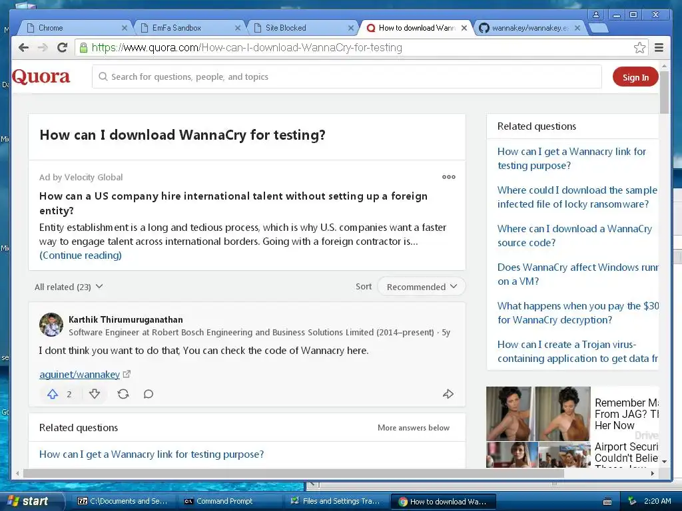Click the 'Ad by Velocity Global' label

tap(81, 177)
